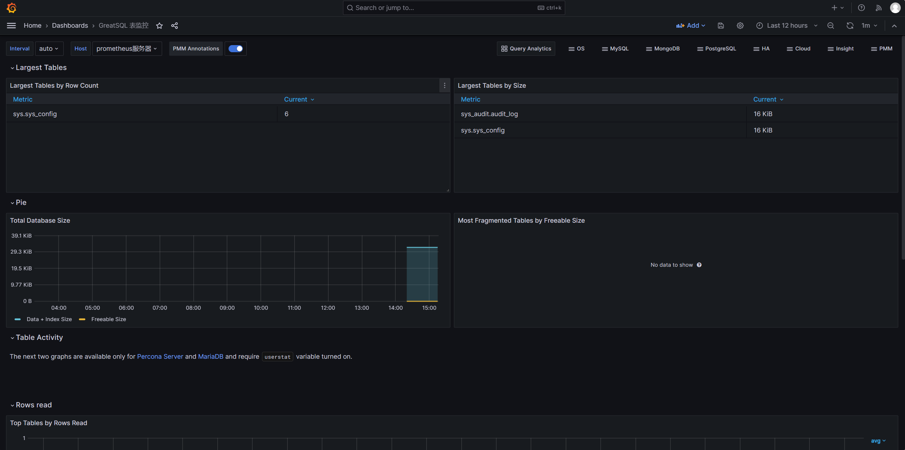Collapse the Largest Tables row

(41, 67)
